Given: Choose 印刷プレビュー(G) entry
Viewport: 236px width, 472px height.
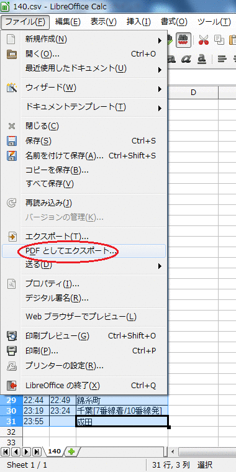Looking at the screenshot, I should 84,335.
